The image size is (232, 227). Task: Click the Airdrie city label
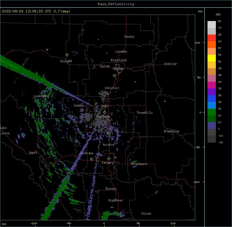click(x=109, y=145)
